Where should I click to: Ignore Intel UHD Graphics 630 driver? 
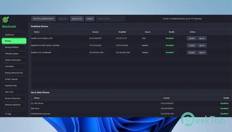point(202,38)
